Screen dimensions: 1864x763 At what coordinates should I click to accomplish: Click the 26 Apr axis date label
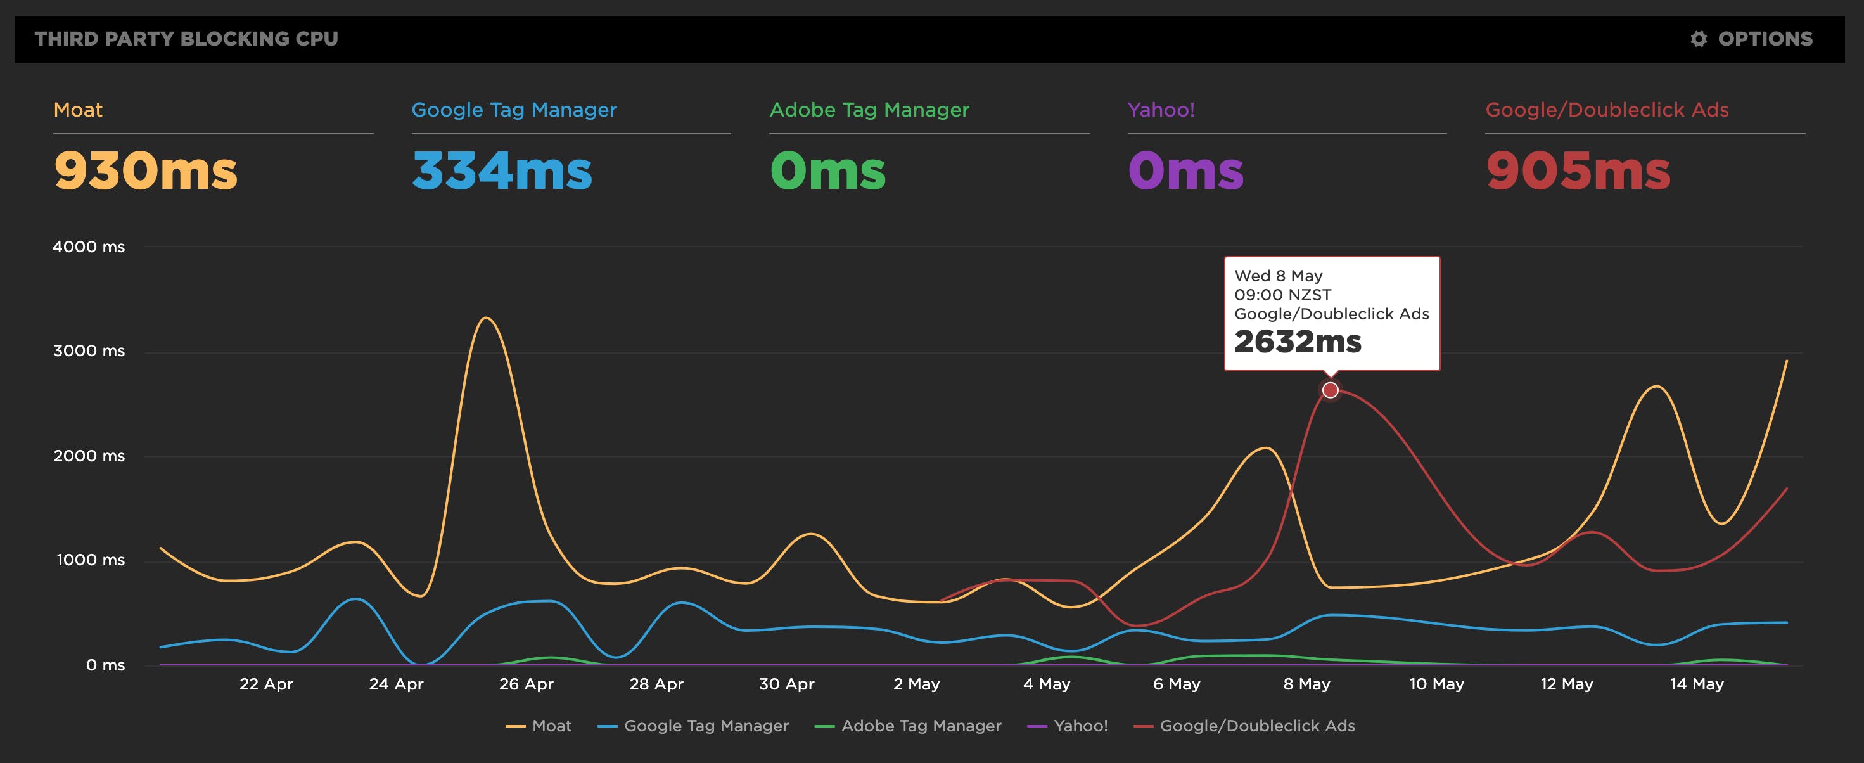526,684
